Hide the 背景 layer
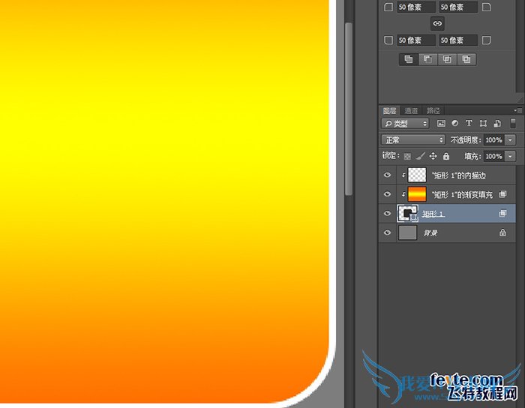This screenshot has height=408, width=525. point(388,232)
